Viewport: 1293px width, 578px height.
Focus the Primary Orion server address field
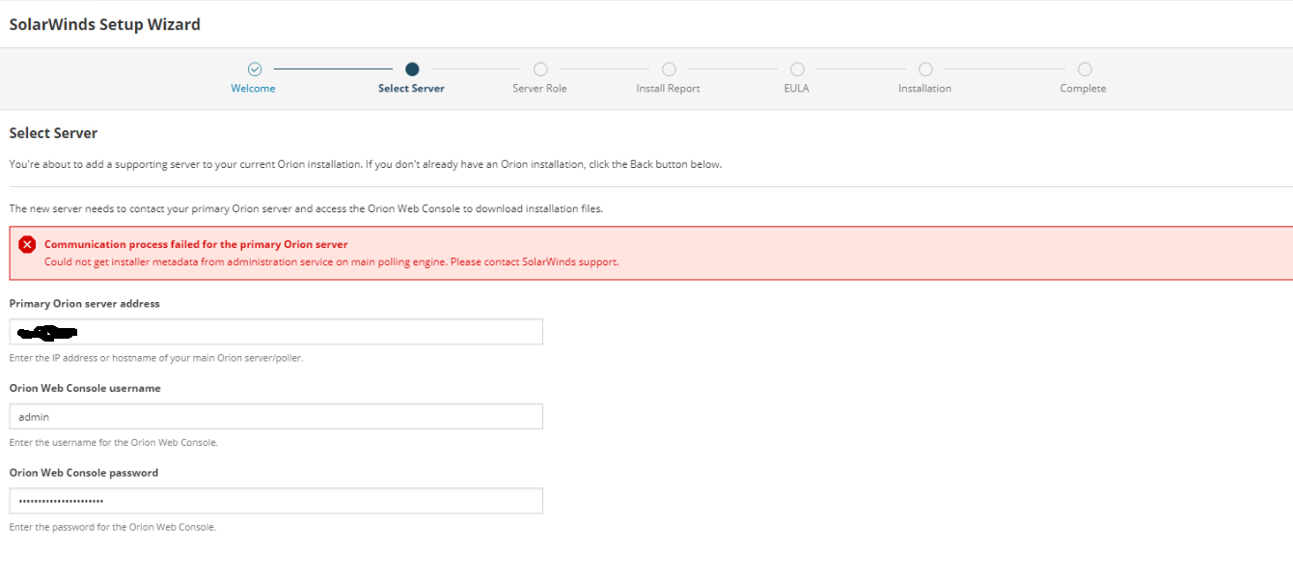click(x=276, y=332)
